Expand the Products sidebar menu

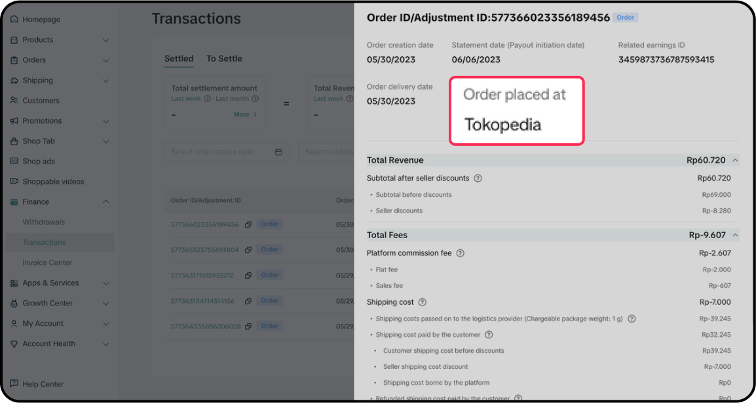[106, 40]
